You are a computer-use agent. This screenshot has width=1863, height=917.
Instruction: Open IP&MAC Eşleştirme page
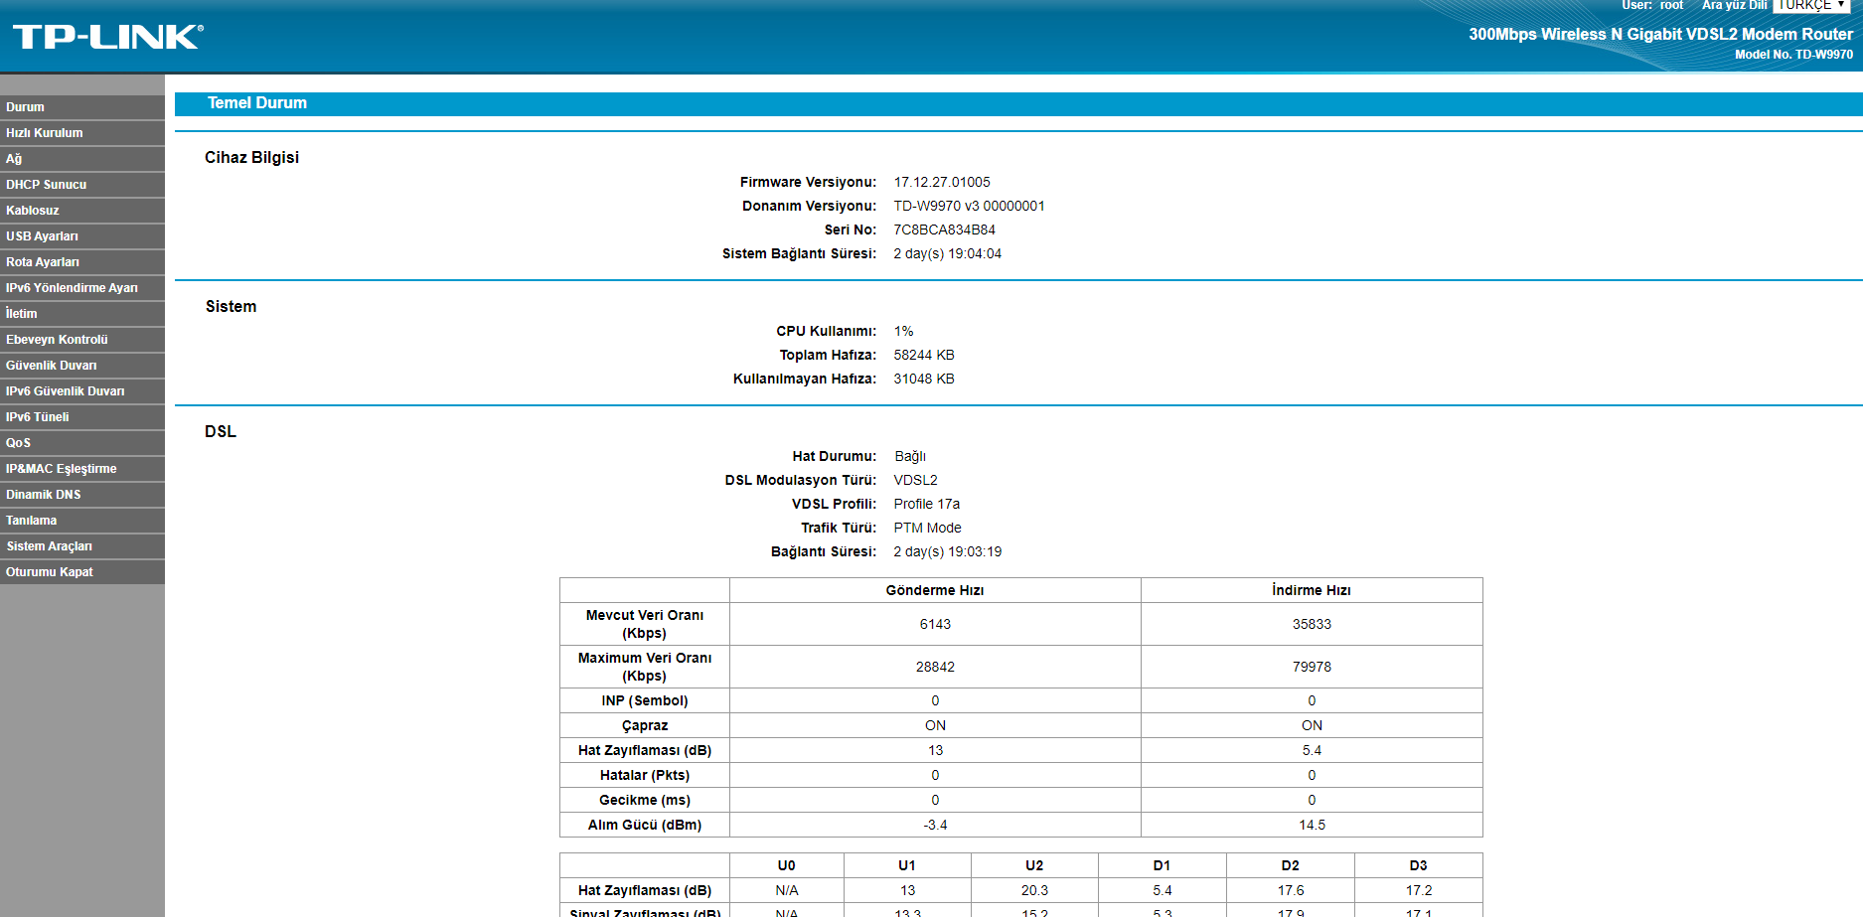click(82, 469)
